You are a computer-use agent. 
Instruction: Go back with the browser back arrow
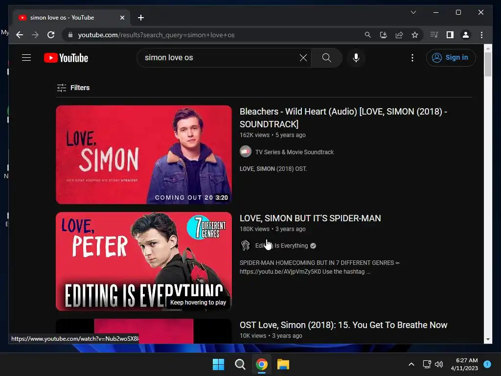[20, 35]
